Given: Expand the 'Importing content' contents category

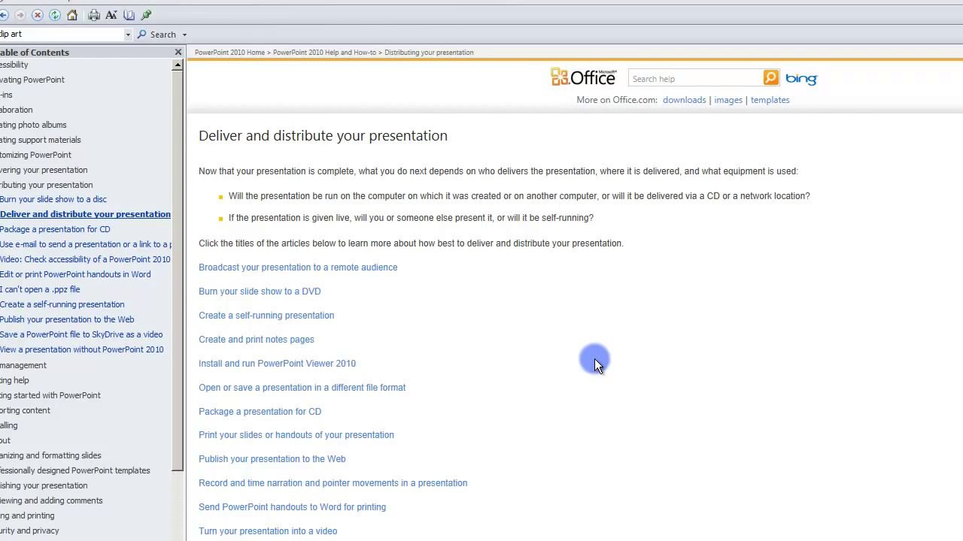Looking at the screenshot, I should pyautogui.click(x=25, y=410).
